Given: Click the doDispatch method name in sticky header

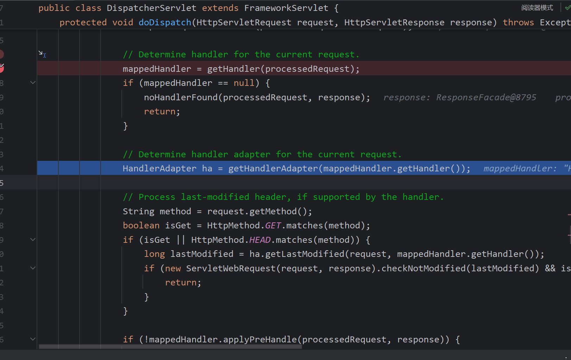Looking at the screenshot, I should 165,23.
